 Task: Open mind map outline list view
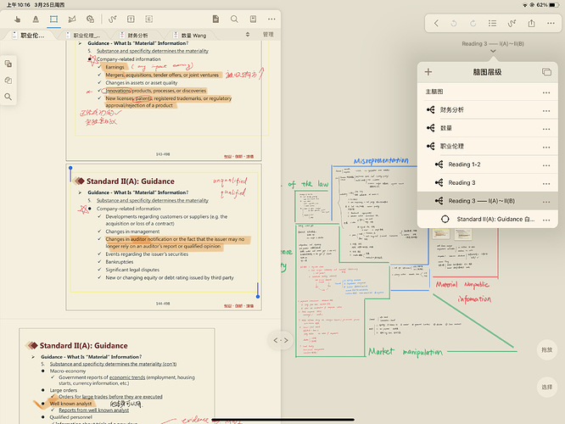point(492,24)
